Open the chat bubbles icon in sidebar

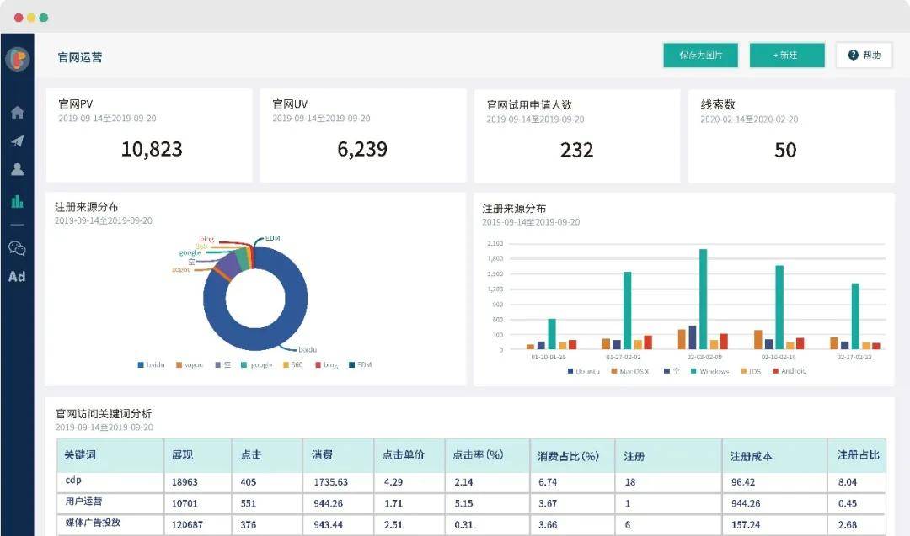[17, 248]
